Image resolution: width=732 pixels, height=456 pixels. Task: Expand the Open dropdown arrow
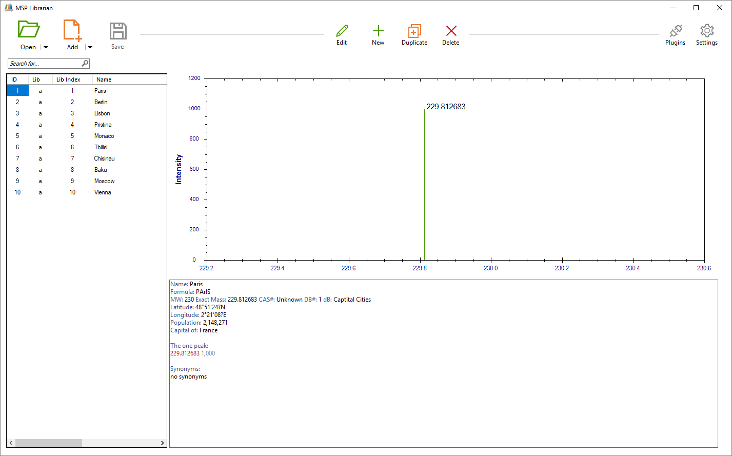[46, 47]
